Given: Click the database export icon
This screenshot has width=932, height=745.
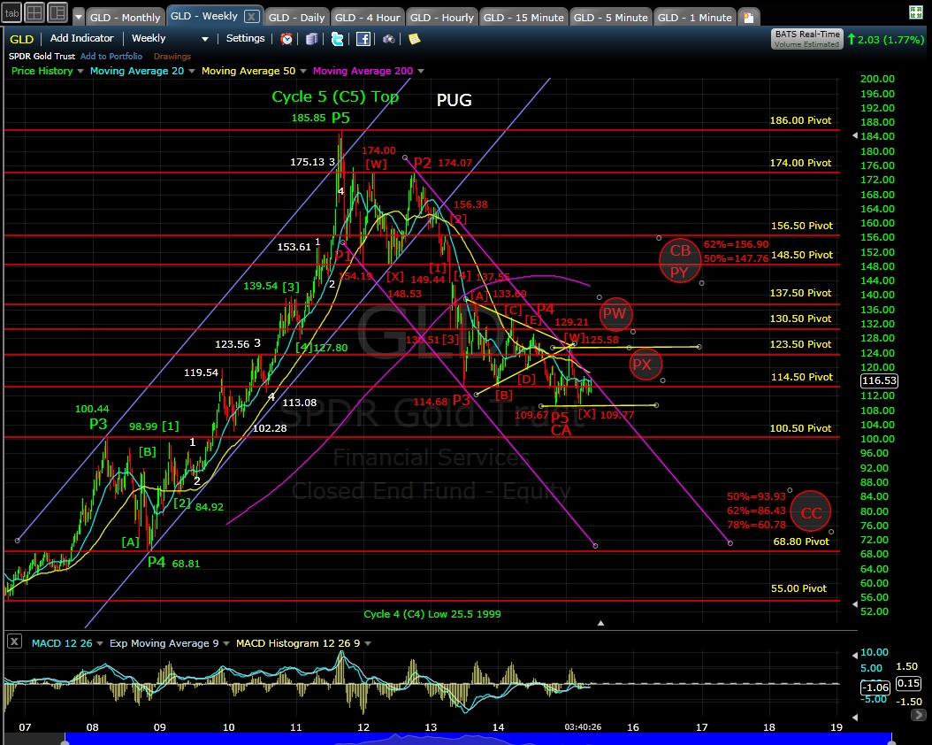Looking at the screenshot, I should pos(311,39).
